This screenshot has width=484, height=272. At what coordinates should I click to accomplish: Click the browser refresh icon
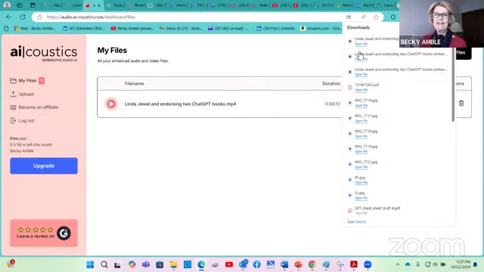(x=23, y=17)
